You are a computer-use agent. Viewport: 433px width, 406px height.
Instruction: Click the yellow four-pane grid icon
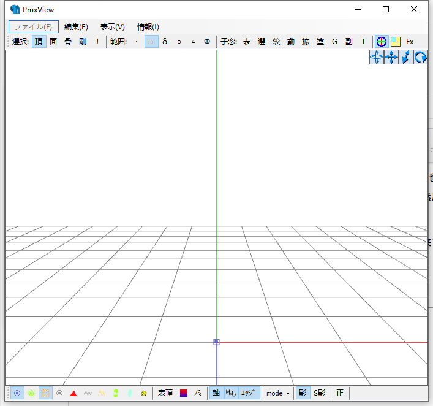(396, 42)
